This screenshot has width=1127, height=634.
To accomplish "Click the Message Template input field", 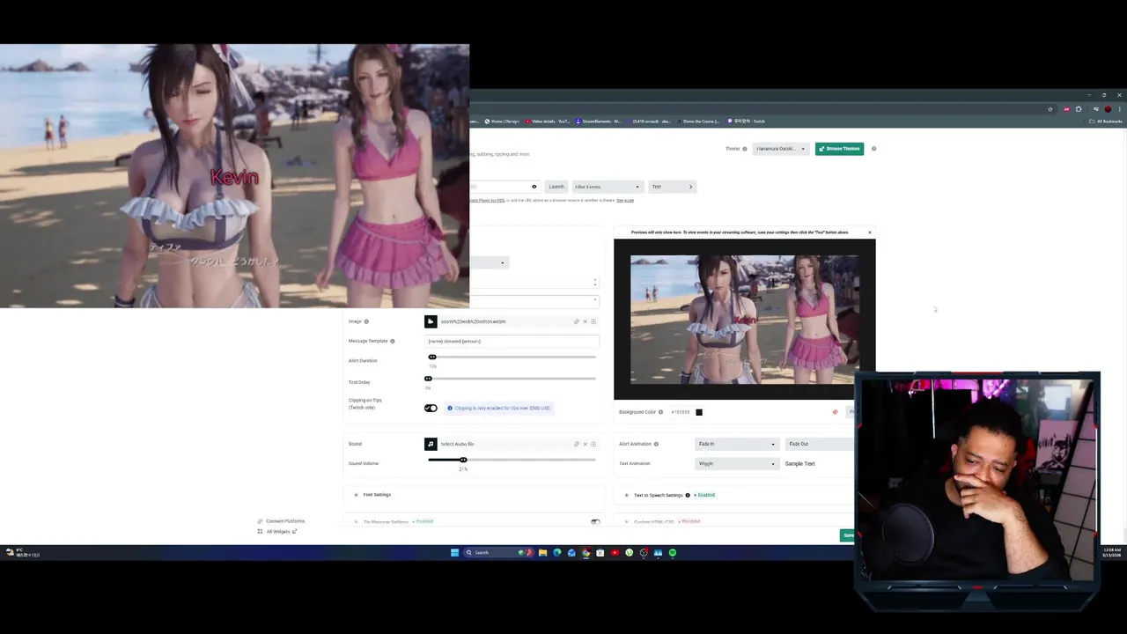I will 512,341.
